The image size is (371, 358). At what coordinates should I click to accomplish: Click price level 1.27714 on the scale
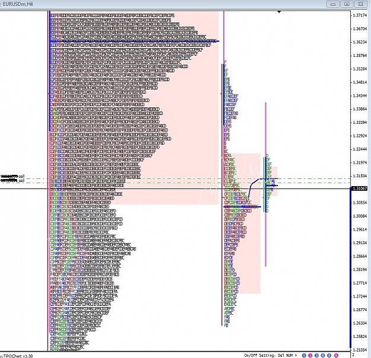360,283
